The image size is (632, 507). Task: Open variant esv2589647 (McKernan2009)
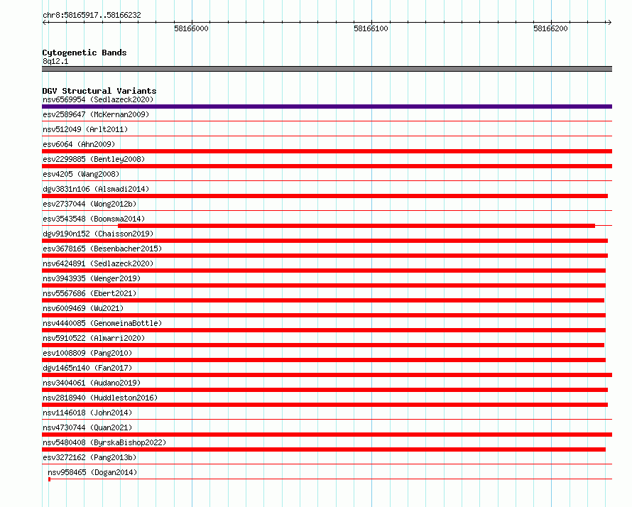pos(96,114)
